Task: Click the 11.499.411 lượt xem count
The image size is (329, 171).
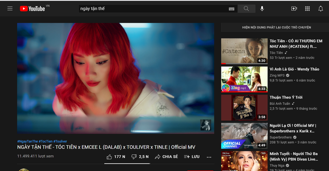Action: click(x=35, y=156)
